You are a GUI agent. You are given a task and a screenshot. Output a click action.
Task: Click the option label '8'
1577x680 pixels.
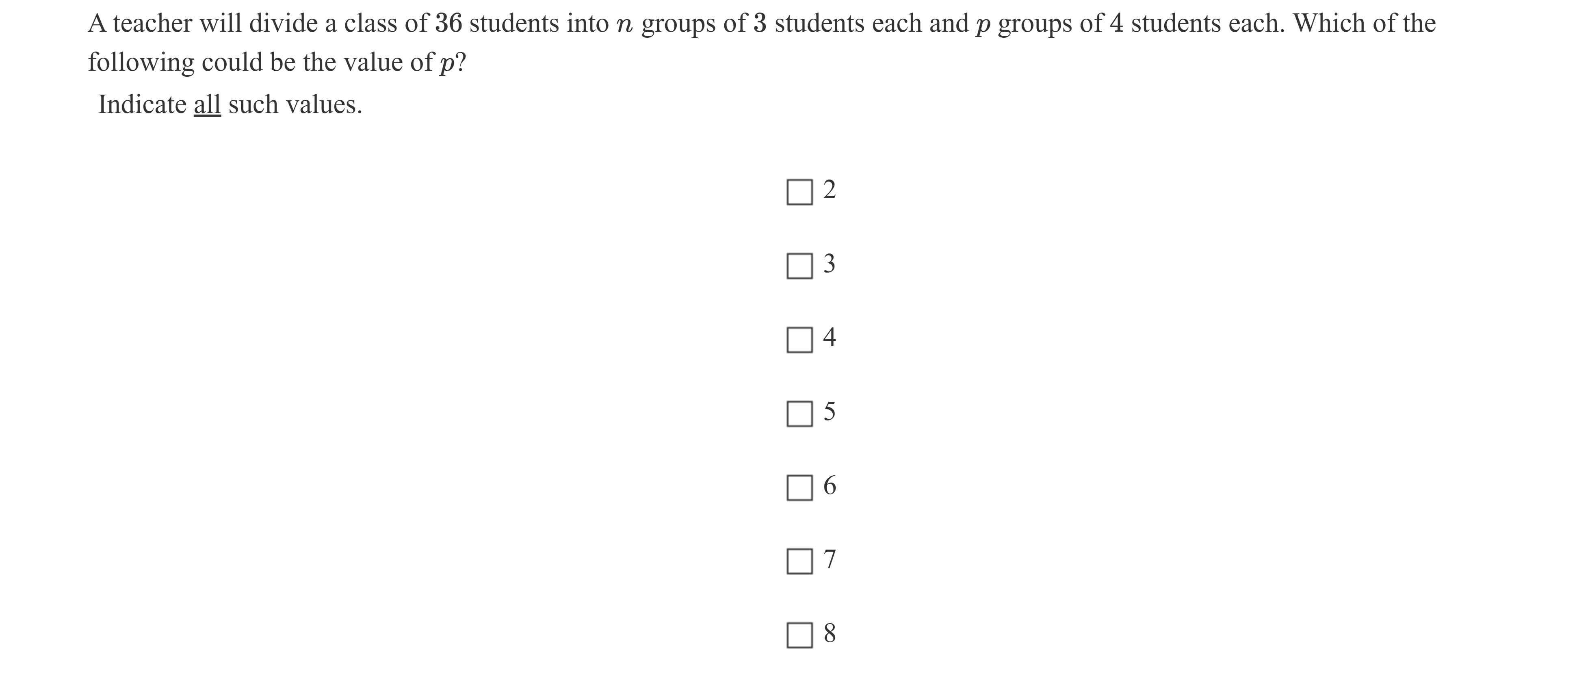tap(830, 633)
